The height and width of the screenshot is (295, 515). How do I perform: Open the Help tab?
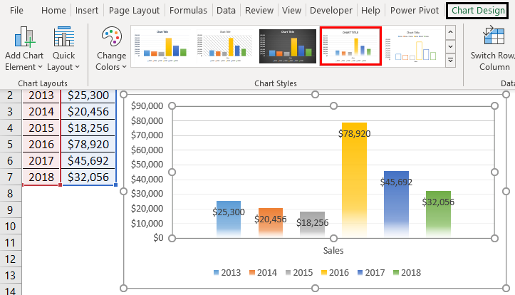[370, 11]
